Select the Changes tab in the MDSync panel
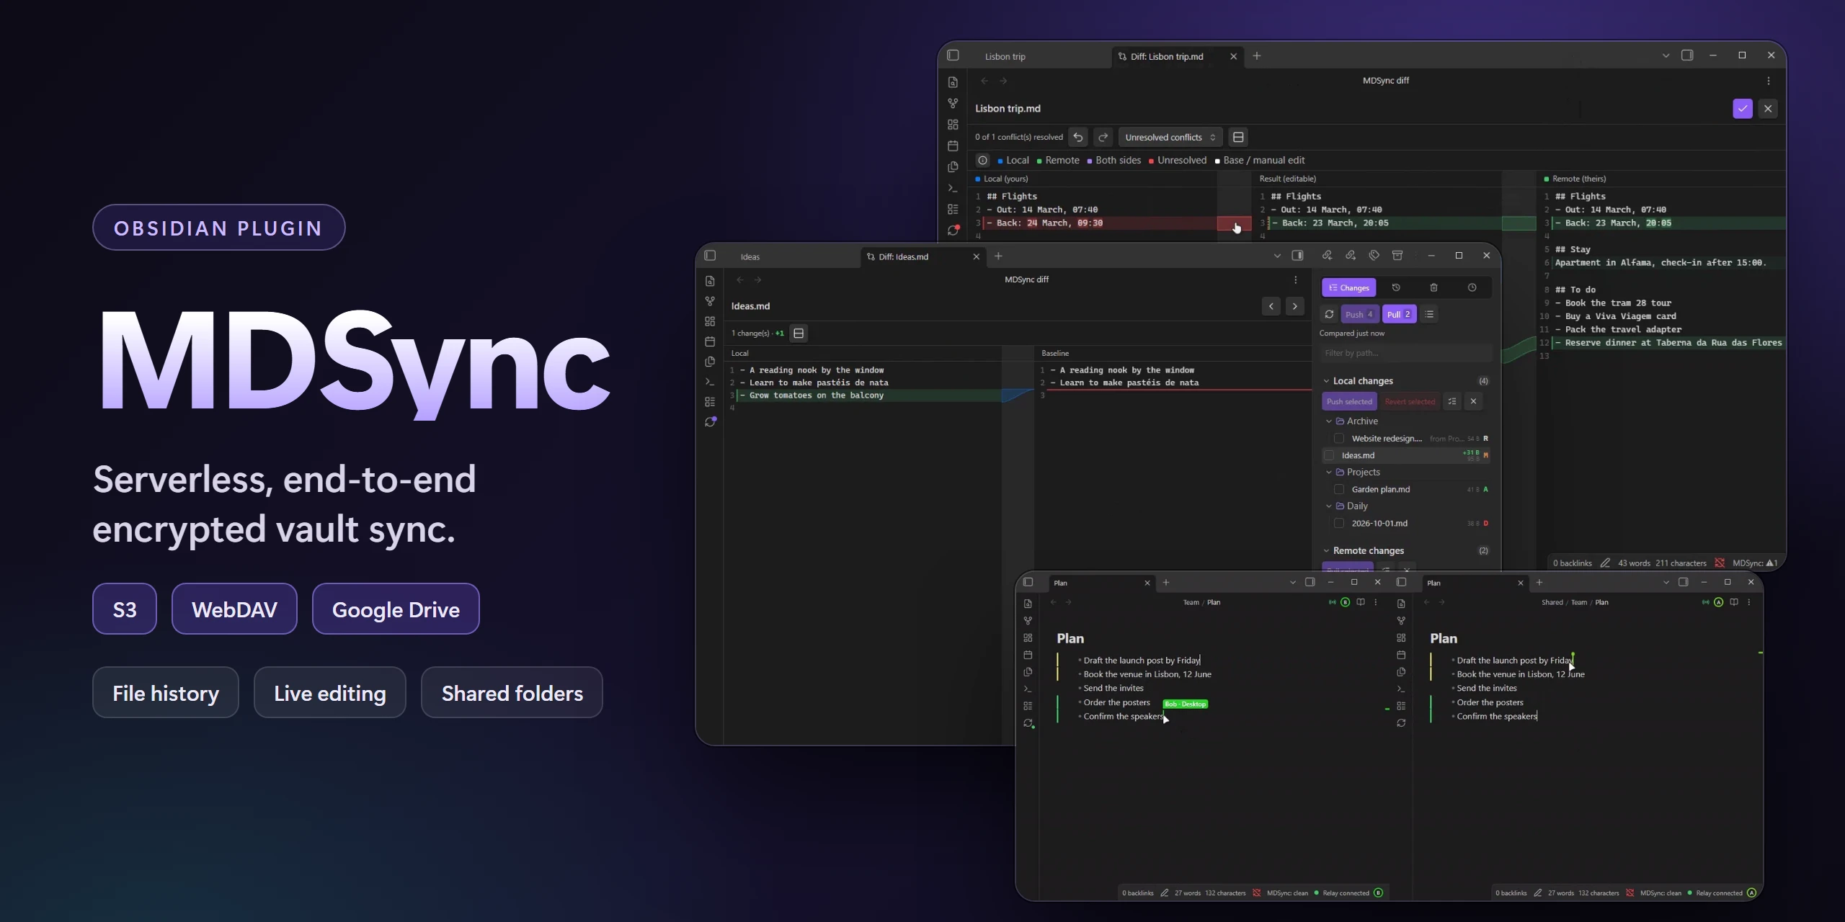The width and height of the screenshot is (1845, 922). pos(1349,287)
